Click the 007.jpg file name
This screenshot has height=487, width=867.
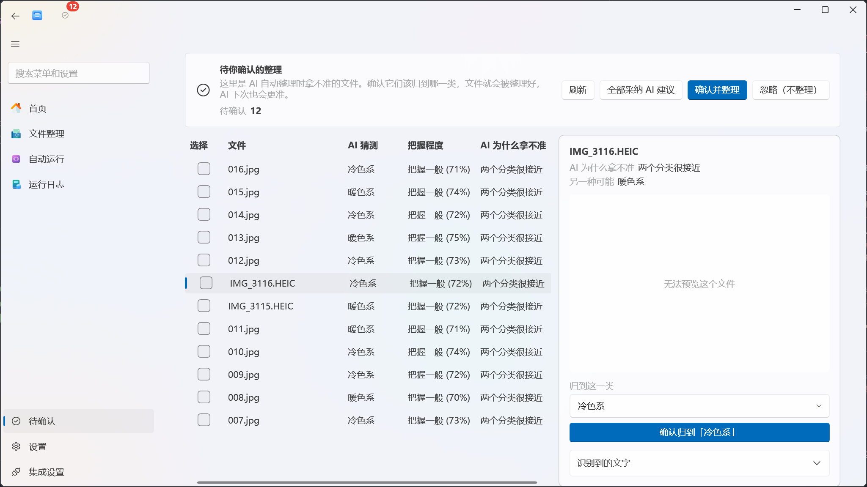244,420
